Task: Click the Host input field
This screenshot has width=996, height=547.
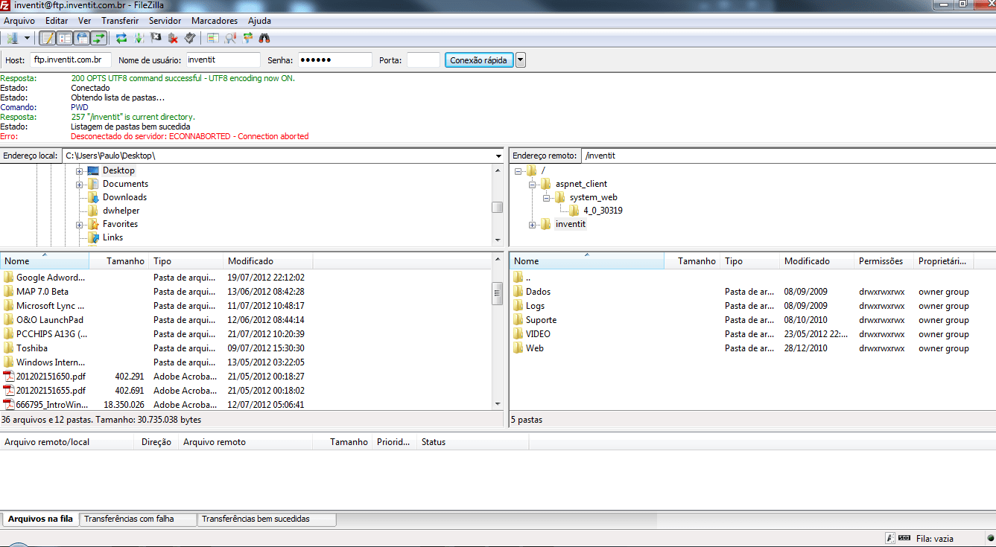Action: (x=71, y=60)
